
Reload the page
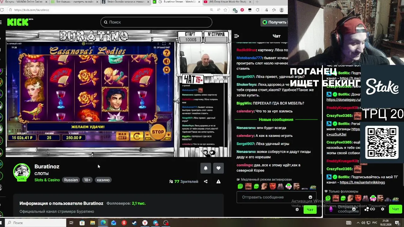pyautogui.click(x=2, y=10)
